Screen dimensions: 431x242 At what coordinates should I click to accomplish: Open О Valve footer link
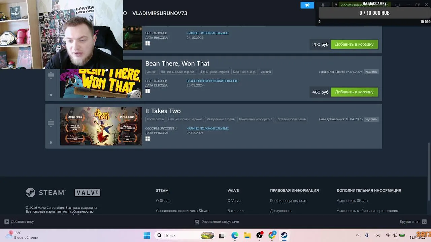(234, 201)
